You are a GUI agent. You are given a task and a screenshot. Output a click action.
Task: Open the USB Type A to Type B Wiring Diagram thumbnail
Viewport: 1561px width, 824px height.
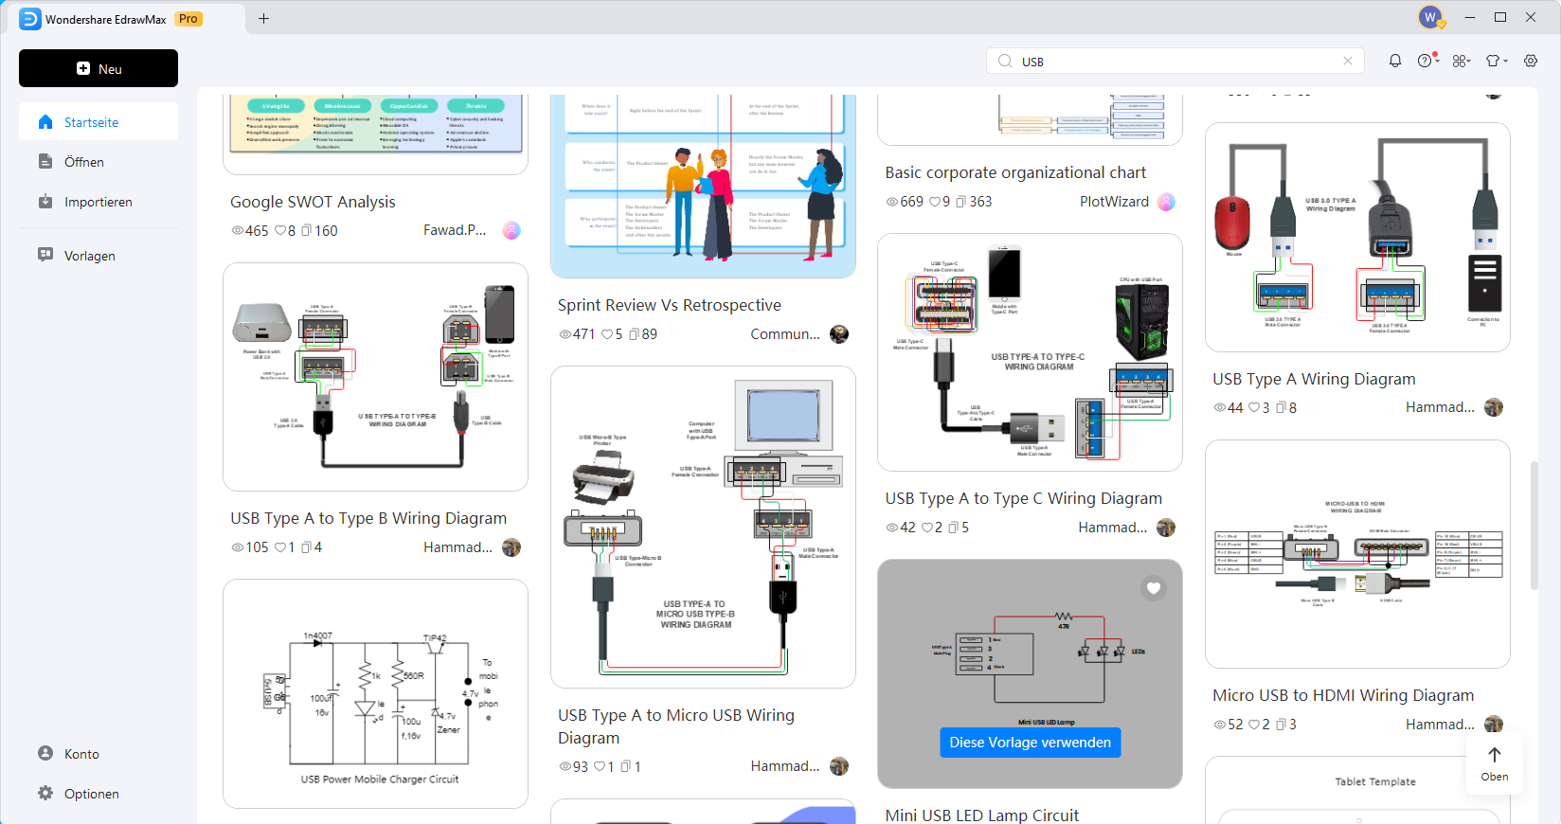click(375, 377)
